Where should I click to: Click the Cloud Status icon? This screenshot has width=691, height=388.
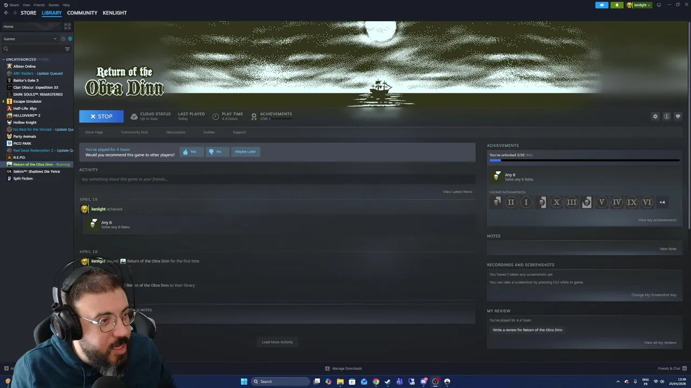pyautogui.click(x=134, y=116)
